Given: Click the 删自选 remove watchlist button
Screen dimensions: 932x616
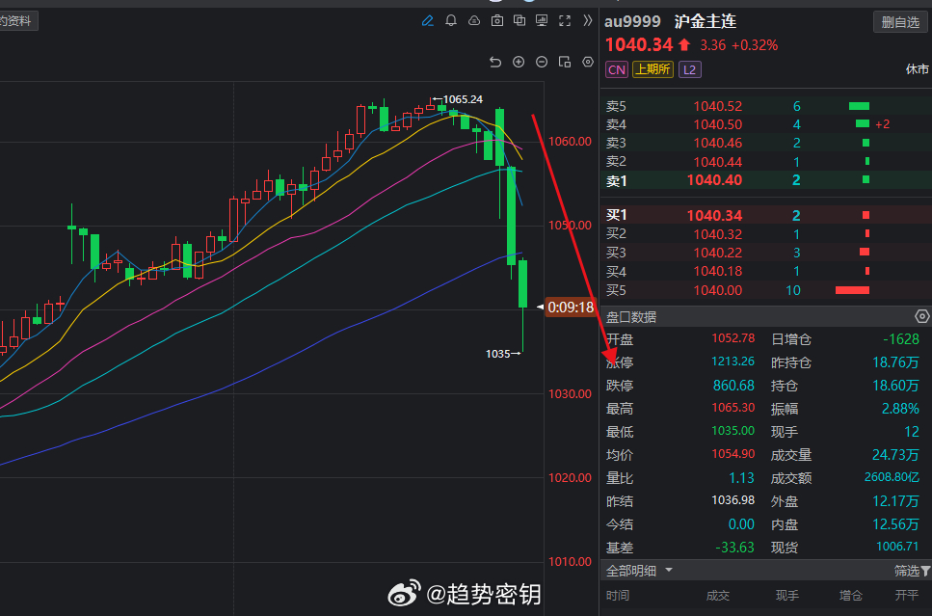Looking at the screenshot, I should pyautogui.click(x=899, y=21).
